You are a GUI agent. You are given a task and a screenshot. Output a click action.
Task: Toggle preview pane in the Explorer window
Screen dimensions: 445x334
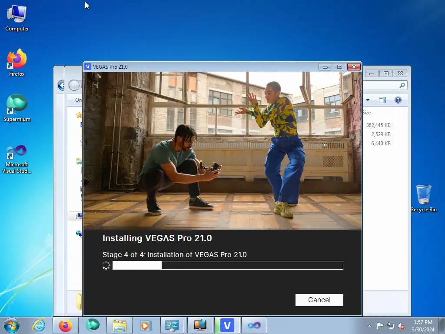[x=382, y=100]
